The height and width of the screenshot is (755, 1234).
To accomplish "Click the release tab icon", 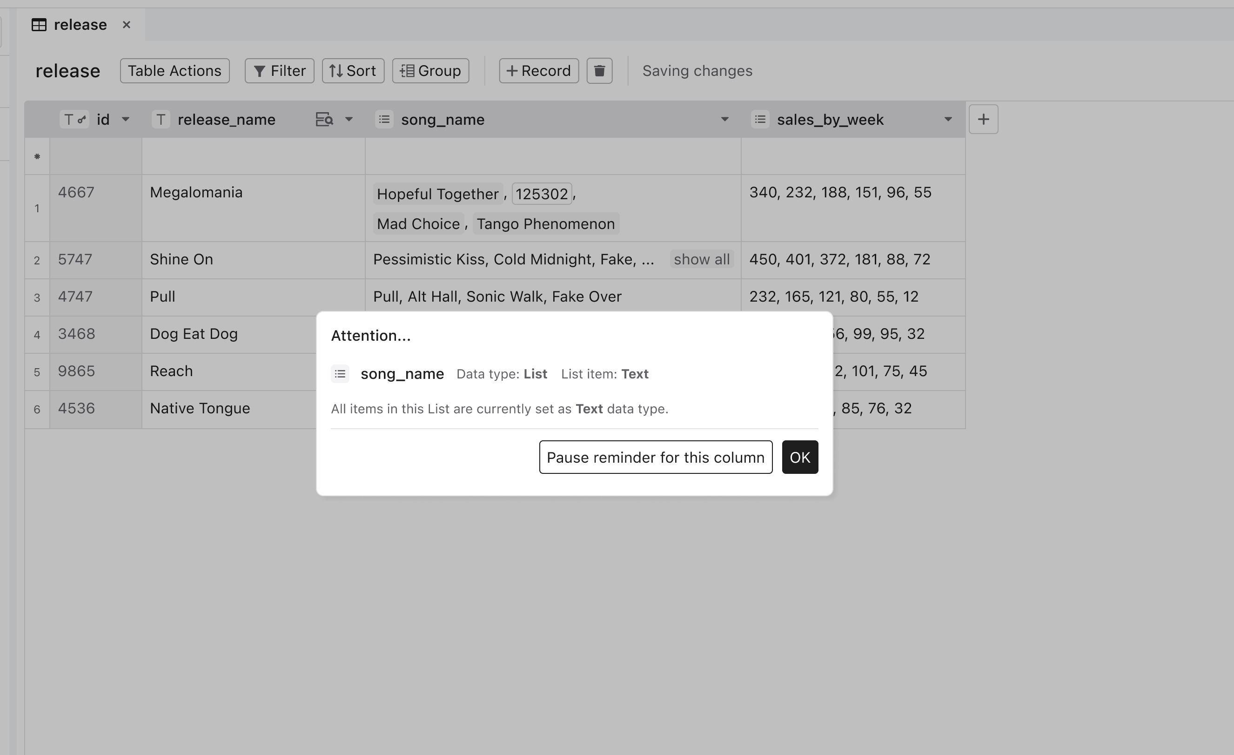I will [x=40, y=24].
